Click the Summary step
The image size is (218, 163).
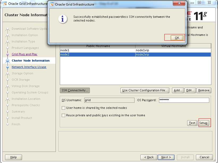click(x=18, y=111)
